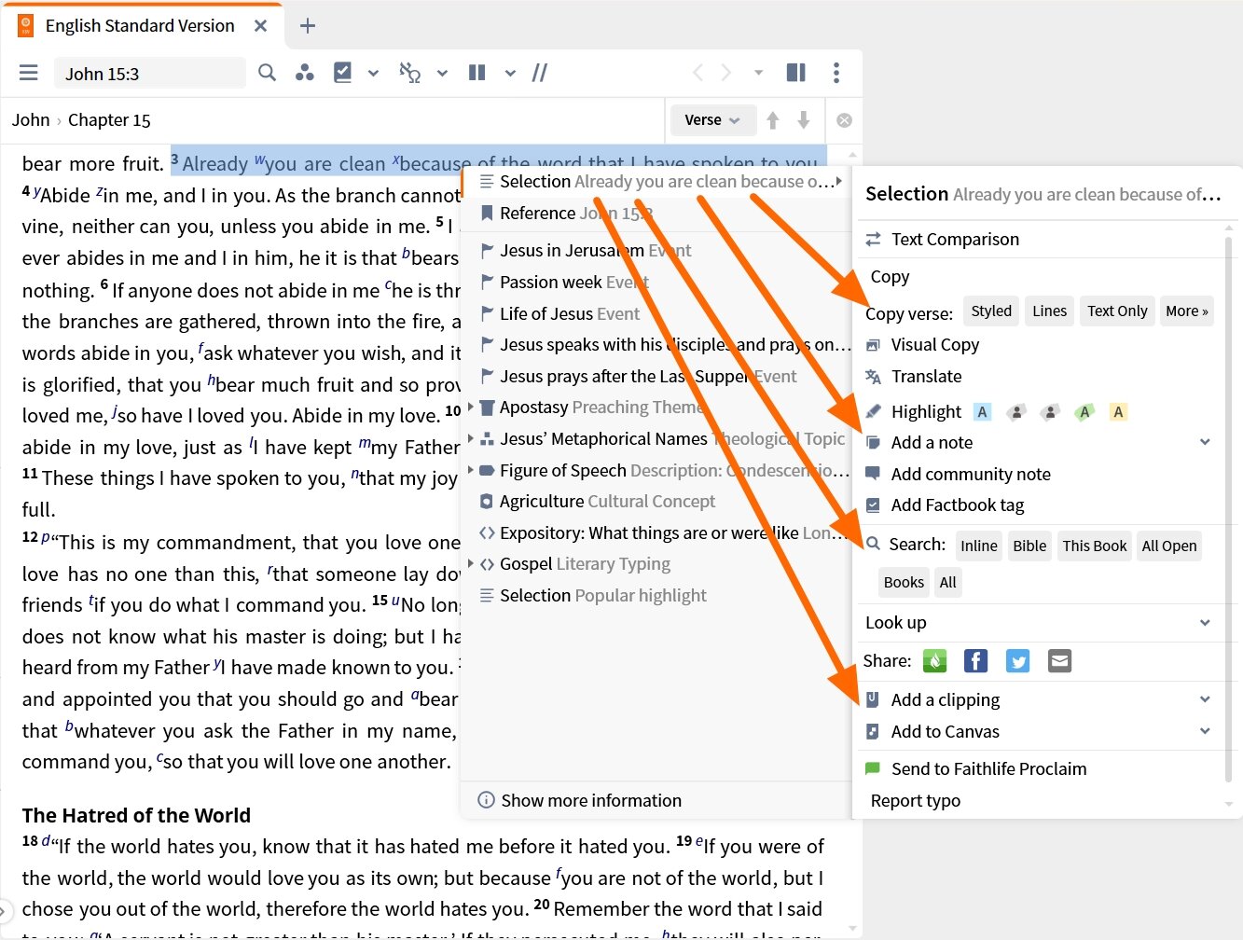Expand Jesus' Metaphorical Names topic

click(x=471, y=438)
